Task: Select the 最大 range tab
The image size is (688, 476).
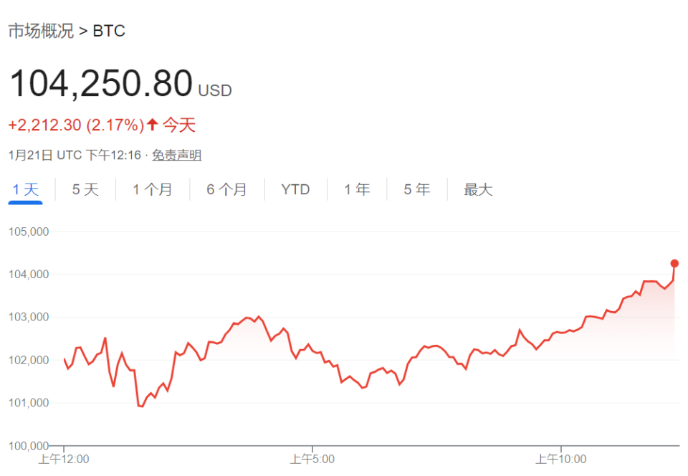Action: 478,189
